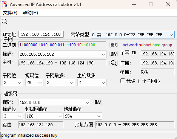Click the status bar 'program initialized successfuly' text

point(29,135)
